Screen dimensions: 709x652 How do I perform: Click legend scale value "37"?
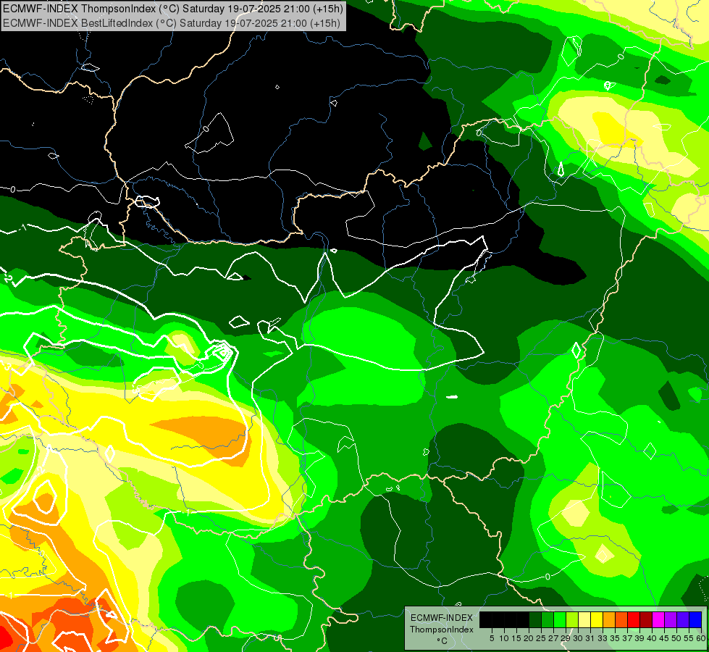627,638
